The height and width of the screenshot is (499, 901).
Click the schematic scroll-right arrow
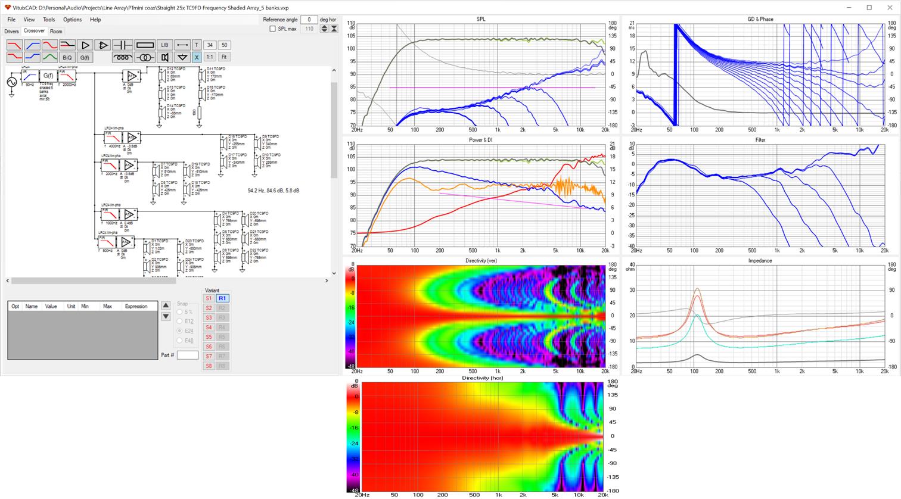[x=327, y=280]
